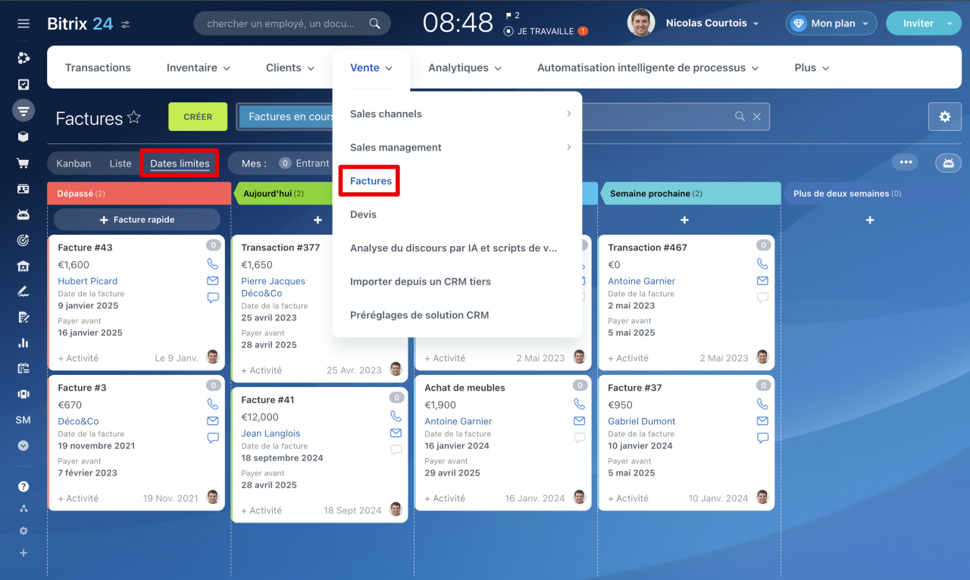This screenshot has width=970, height=580.
Task: Expand Automatisation intelligente de processus dropdown
Action: point(648,68)
